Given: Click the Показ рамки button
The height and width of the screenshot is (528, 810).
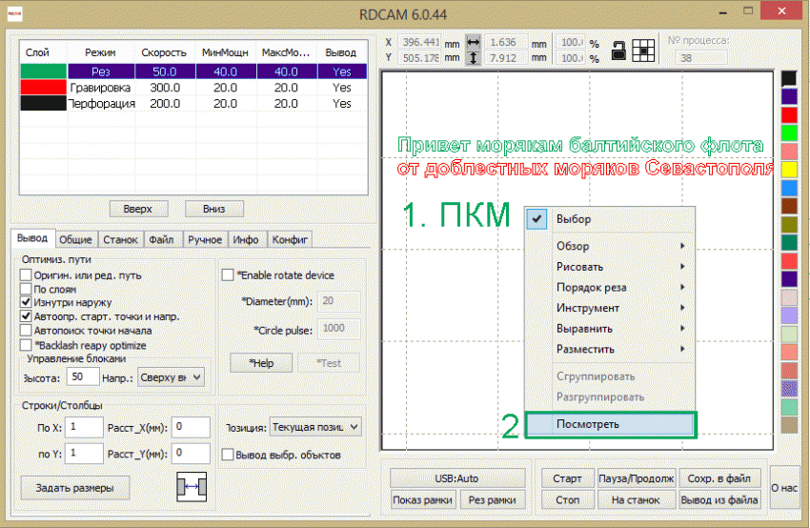Looking at the screenshot, I should point(422,499).
